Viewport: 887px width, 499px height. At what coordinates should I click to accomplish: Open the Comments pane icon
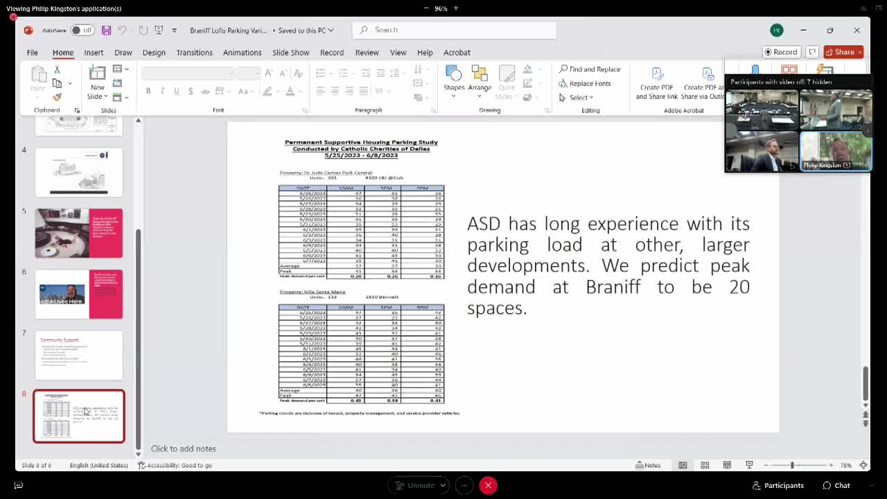(x=812, y=52)
